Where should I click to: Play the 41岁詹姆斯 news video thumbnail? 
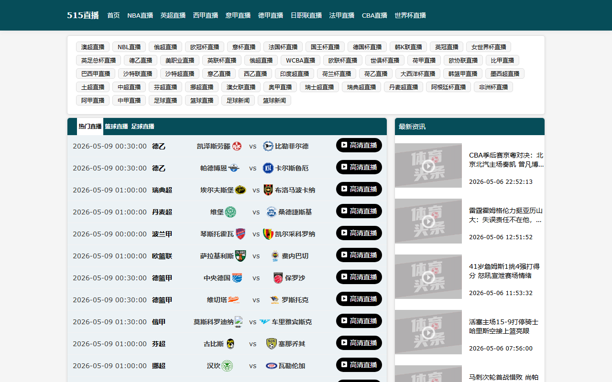(428, 277)
